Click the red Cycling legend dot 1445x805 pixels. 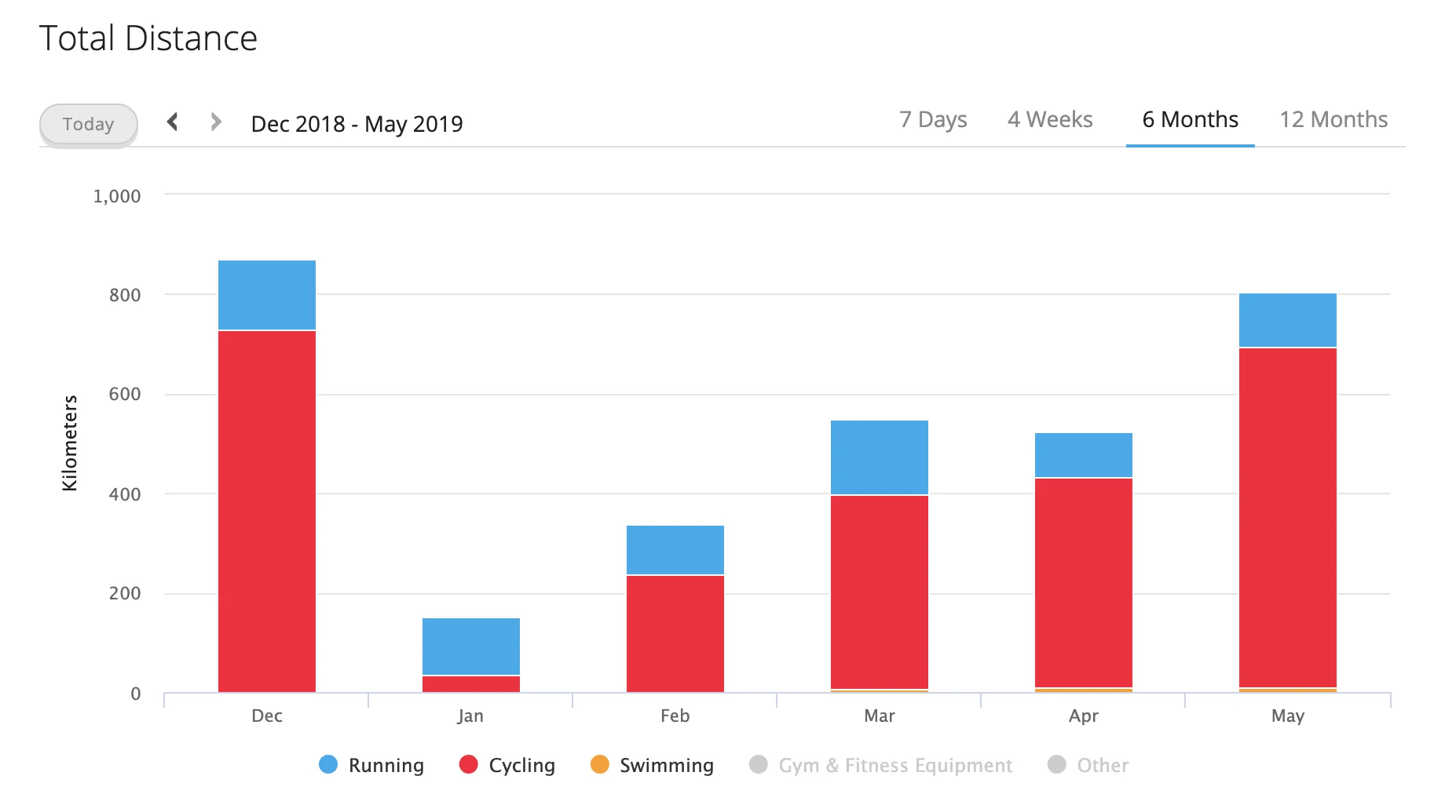pos(469,764)
